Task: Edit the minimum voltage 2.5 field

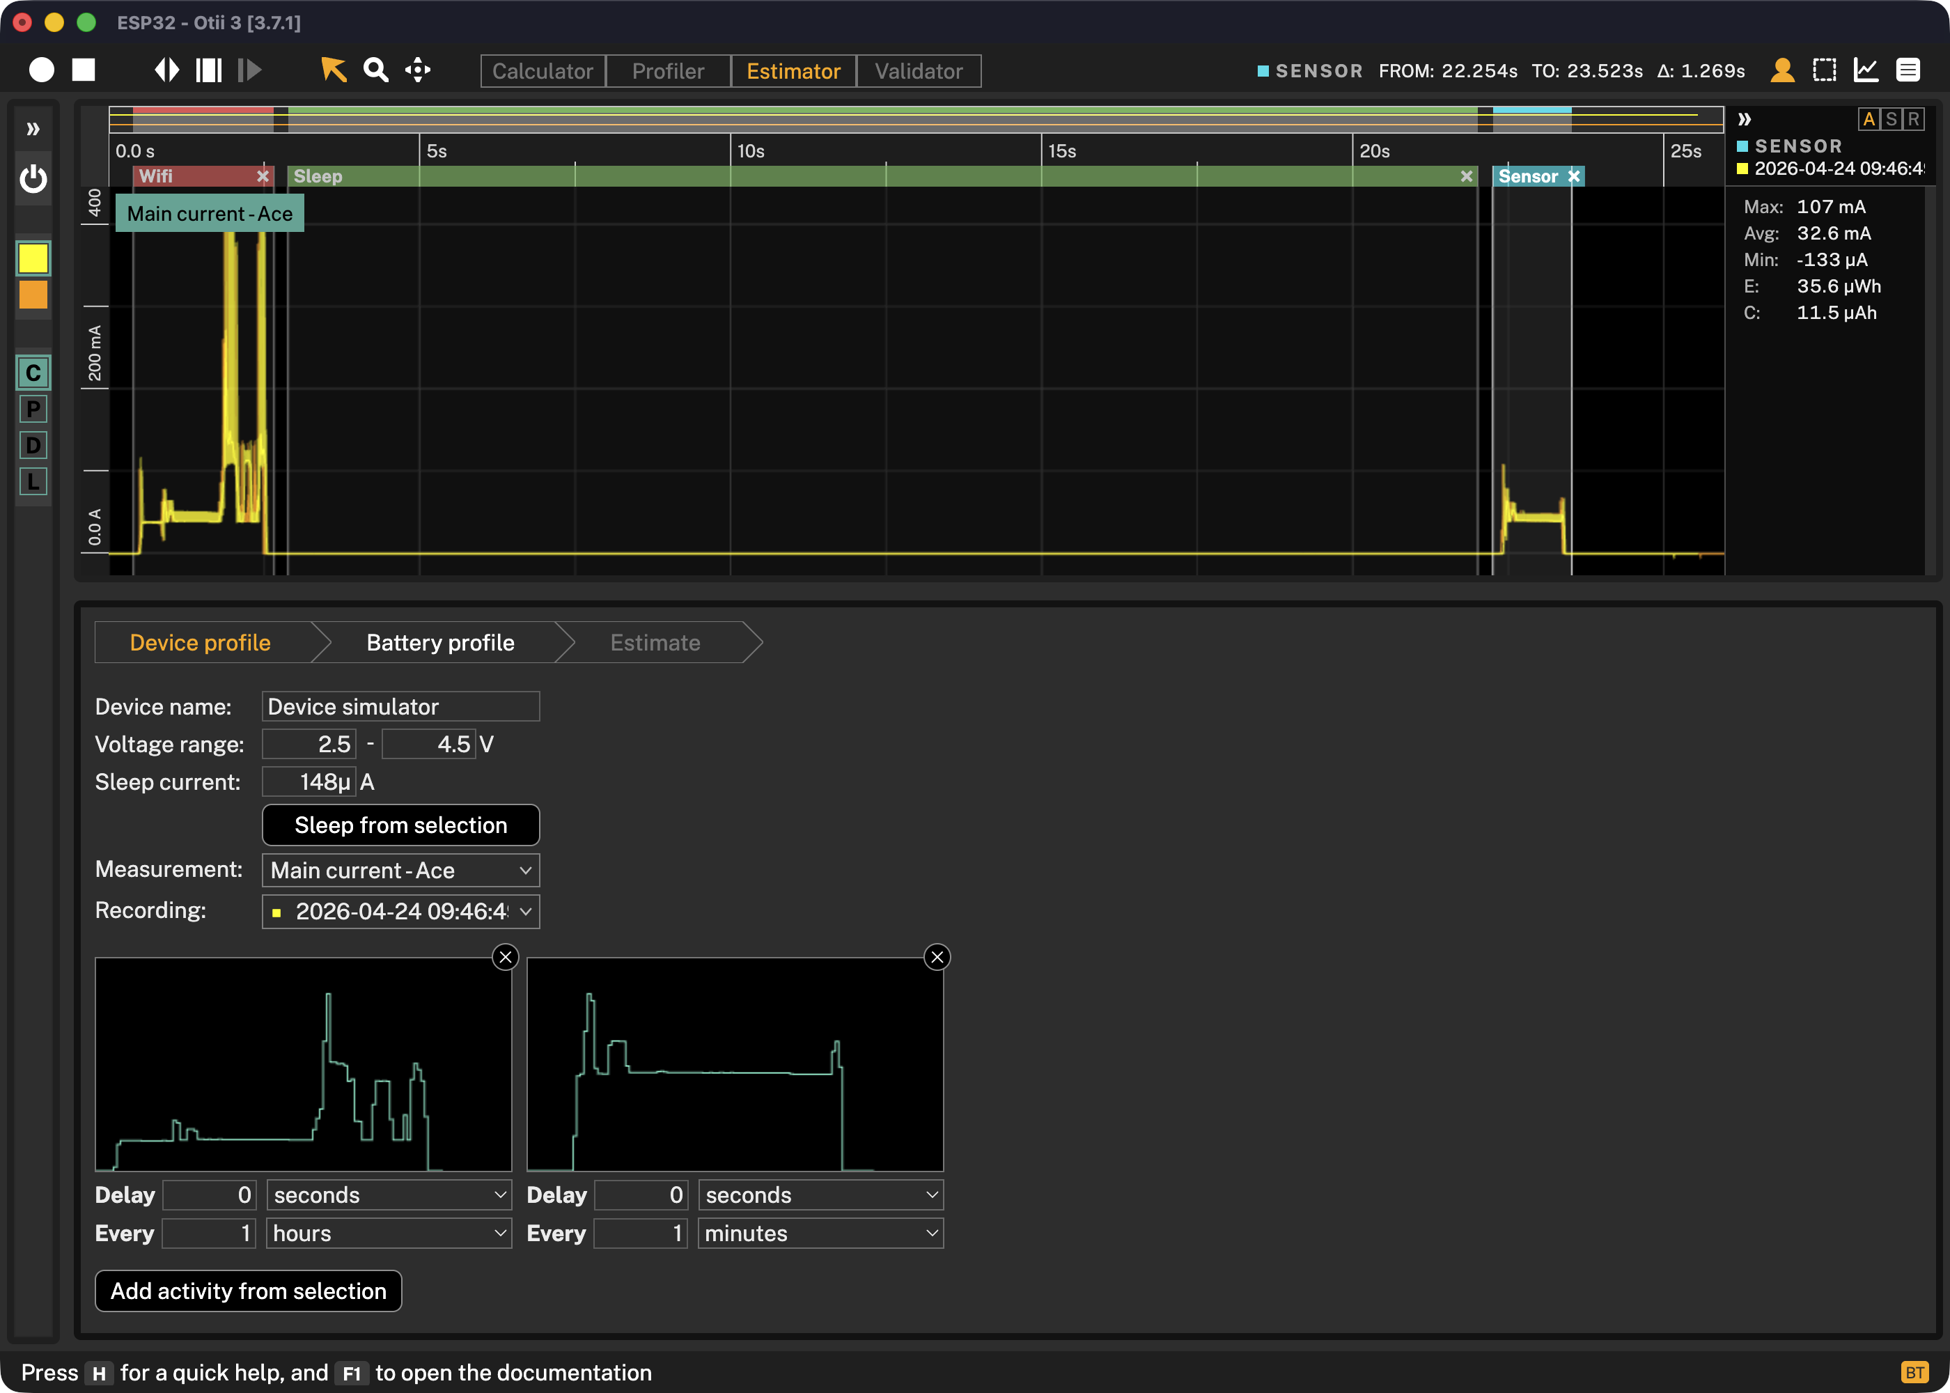Action: 309,745
